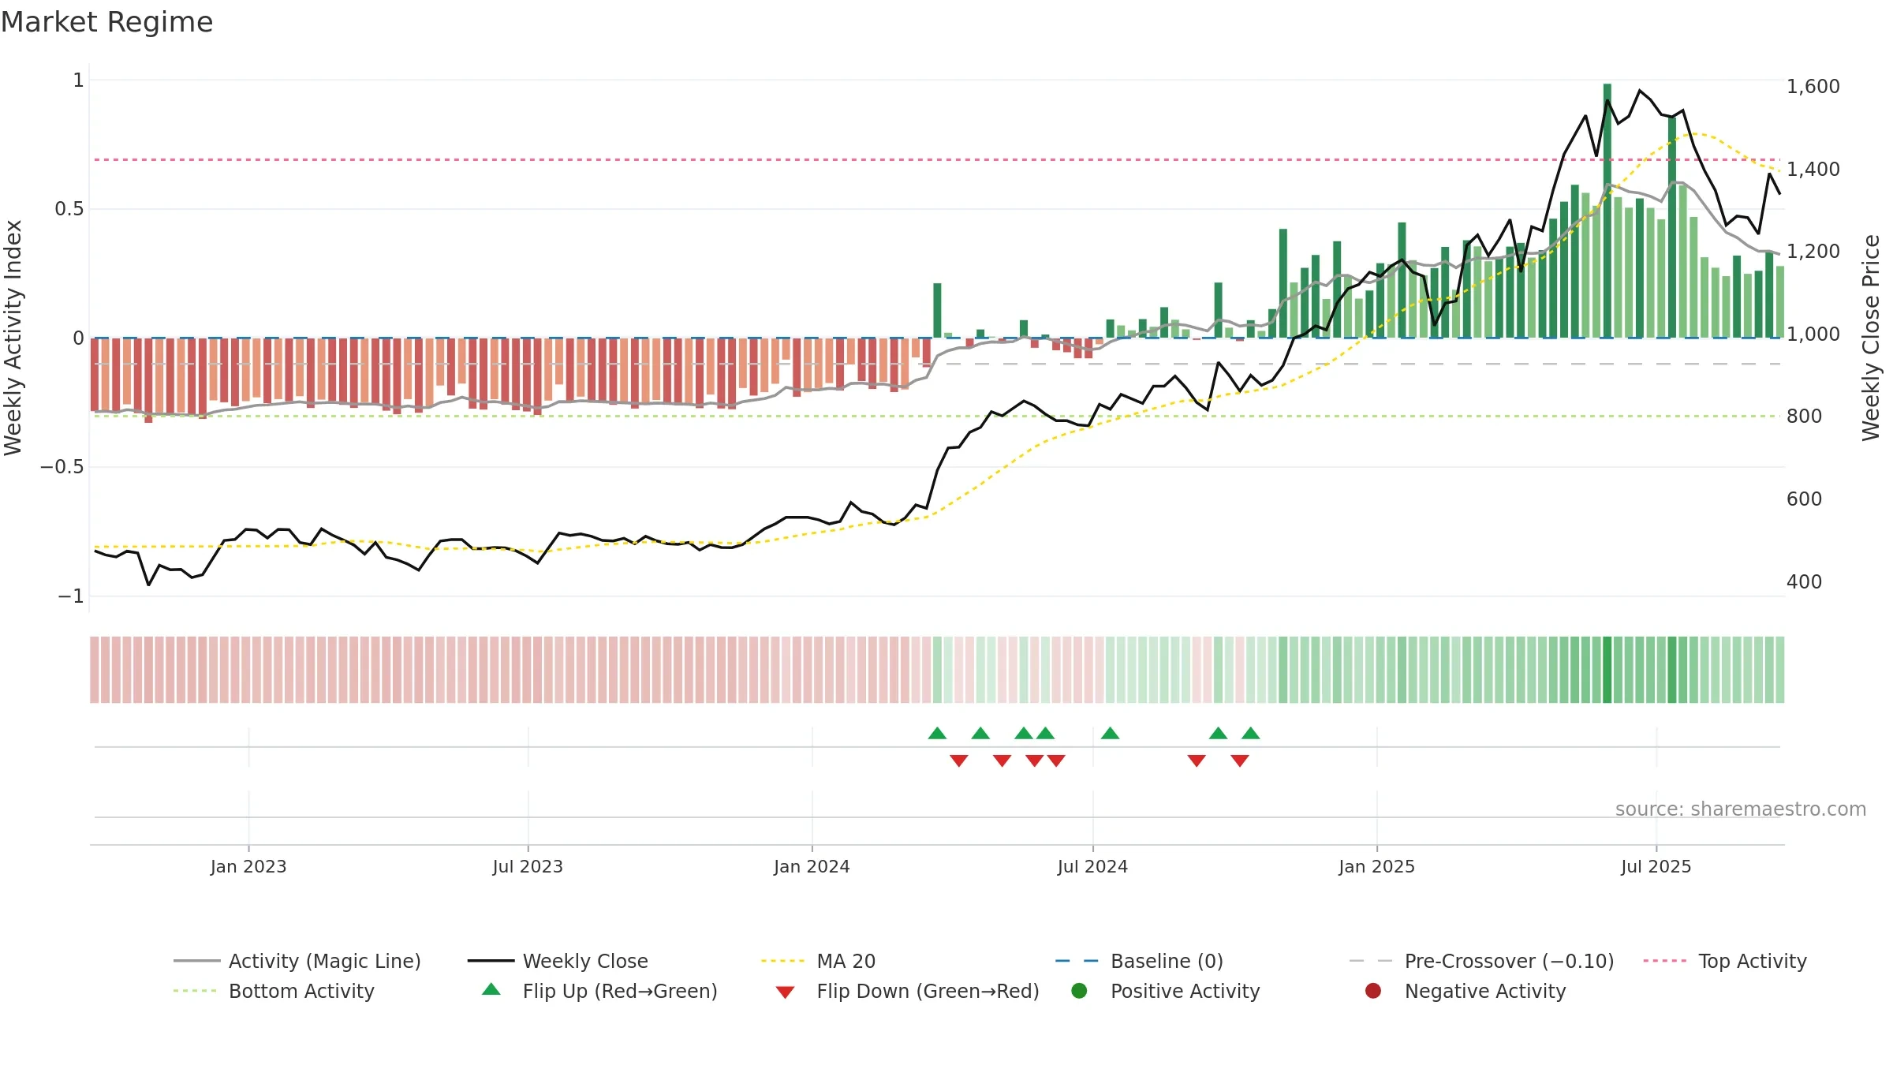Image resolution: width=1893 pixels, height=1065 pixels.
Task: Click the 600 price axis tick label
Action: tap(1805, 499)
